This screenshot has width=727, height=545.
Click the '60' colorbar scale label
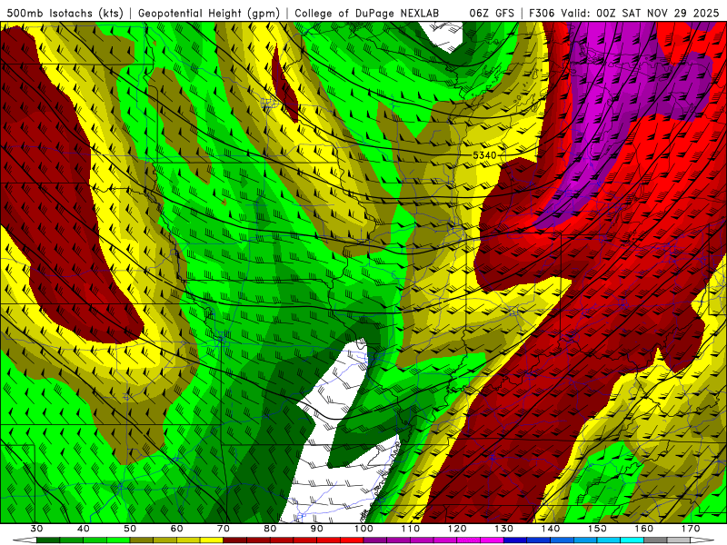(176, 529)
